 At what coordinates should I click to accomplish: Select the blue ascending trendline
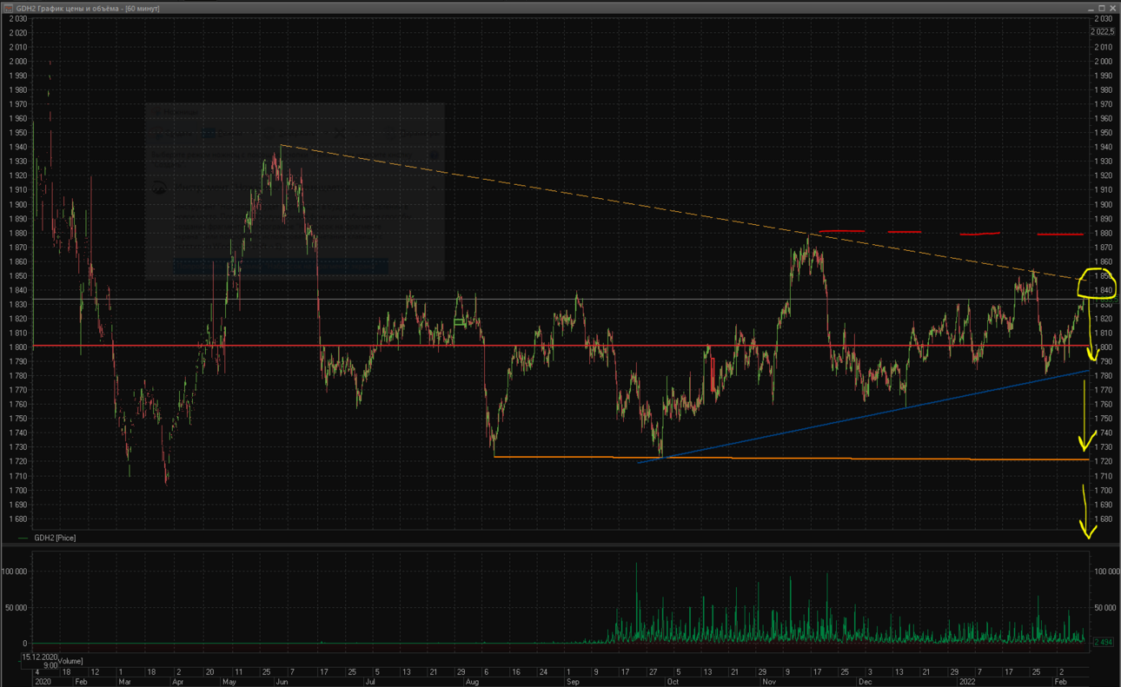click(863, 417)
